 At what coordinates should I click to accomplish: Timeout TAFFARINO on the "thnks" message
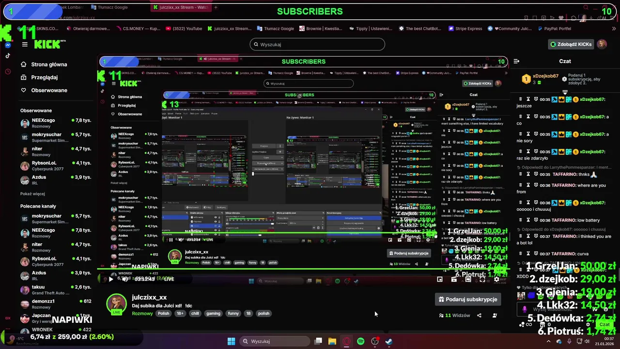[528, 174]
